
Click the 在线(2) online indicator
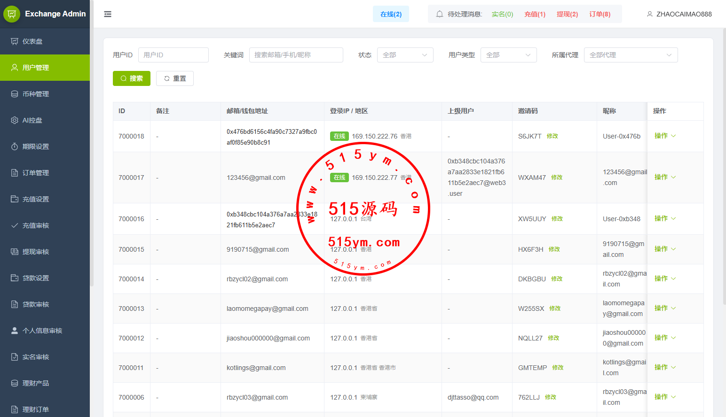(391, 14)
